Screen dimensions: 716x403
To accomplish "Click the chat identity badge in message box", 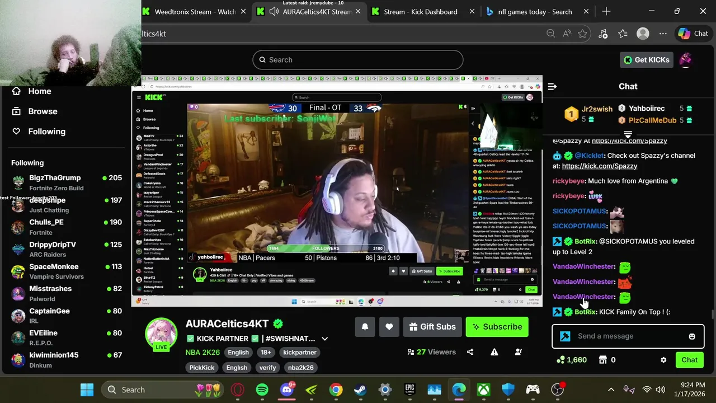I will 565,336.
